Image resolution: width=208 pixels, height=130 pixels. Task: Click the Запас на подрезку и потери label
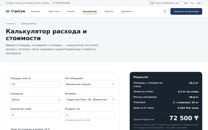click(x=30, y=129)
